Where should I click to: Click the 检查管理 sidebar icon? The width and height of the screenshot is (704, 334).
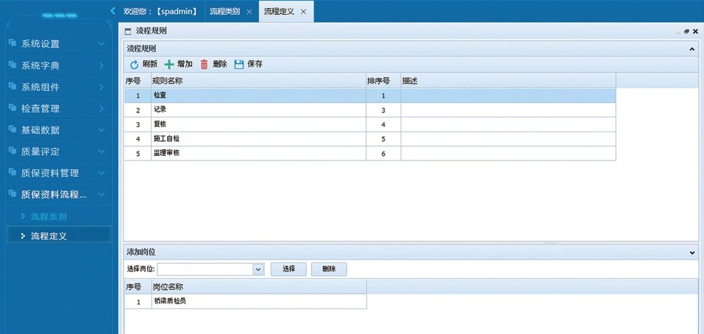pos(12,107)
